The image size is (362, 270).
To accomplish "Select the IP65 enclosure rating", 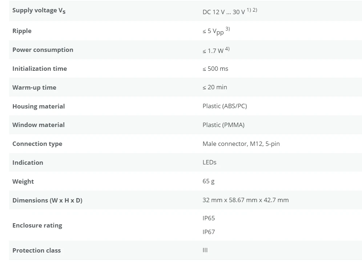I will (209, 218).
